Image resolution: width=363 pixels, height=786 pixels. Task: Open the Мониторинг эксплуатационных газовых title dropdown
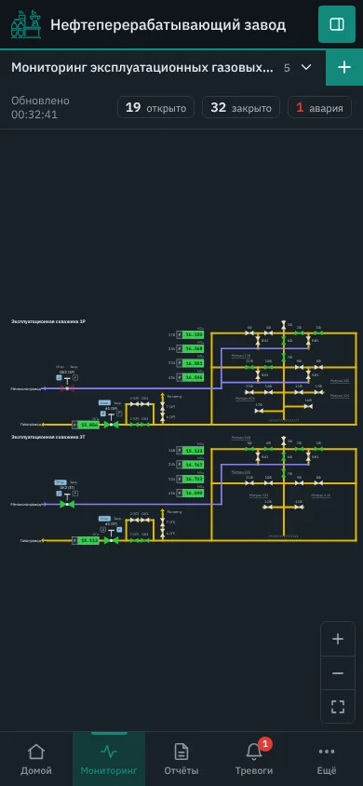tap(142, 68)
